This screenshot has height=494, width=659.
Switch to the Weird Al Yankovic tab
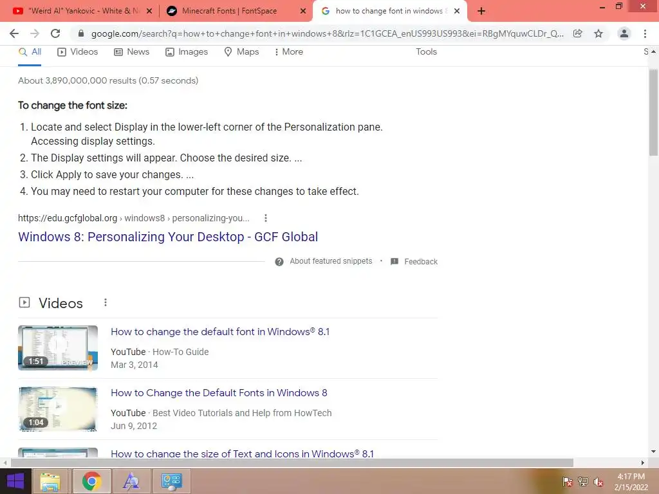tap(82, 11)
